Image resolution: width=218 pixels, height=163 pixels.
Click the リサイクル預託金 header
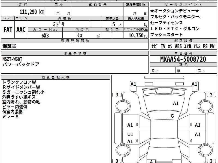[x=136, y=29]
